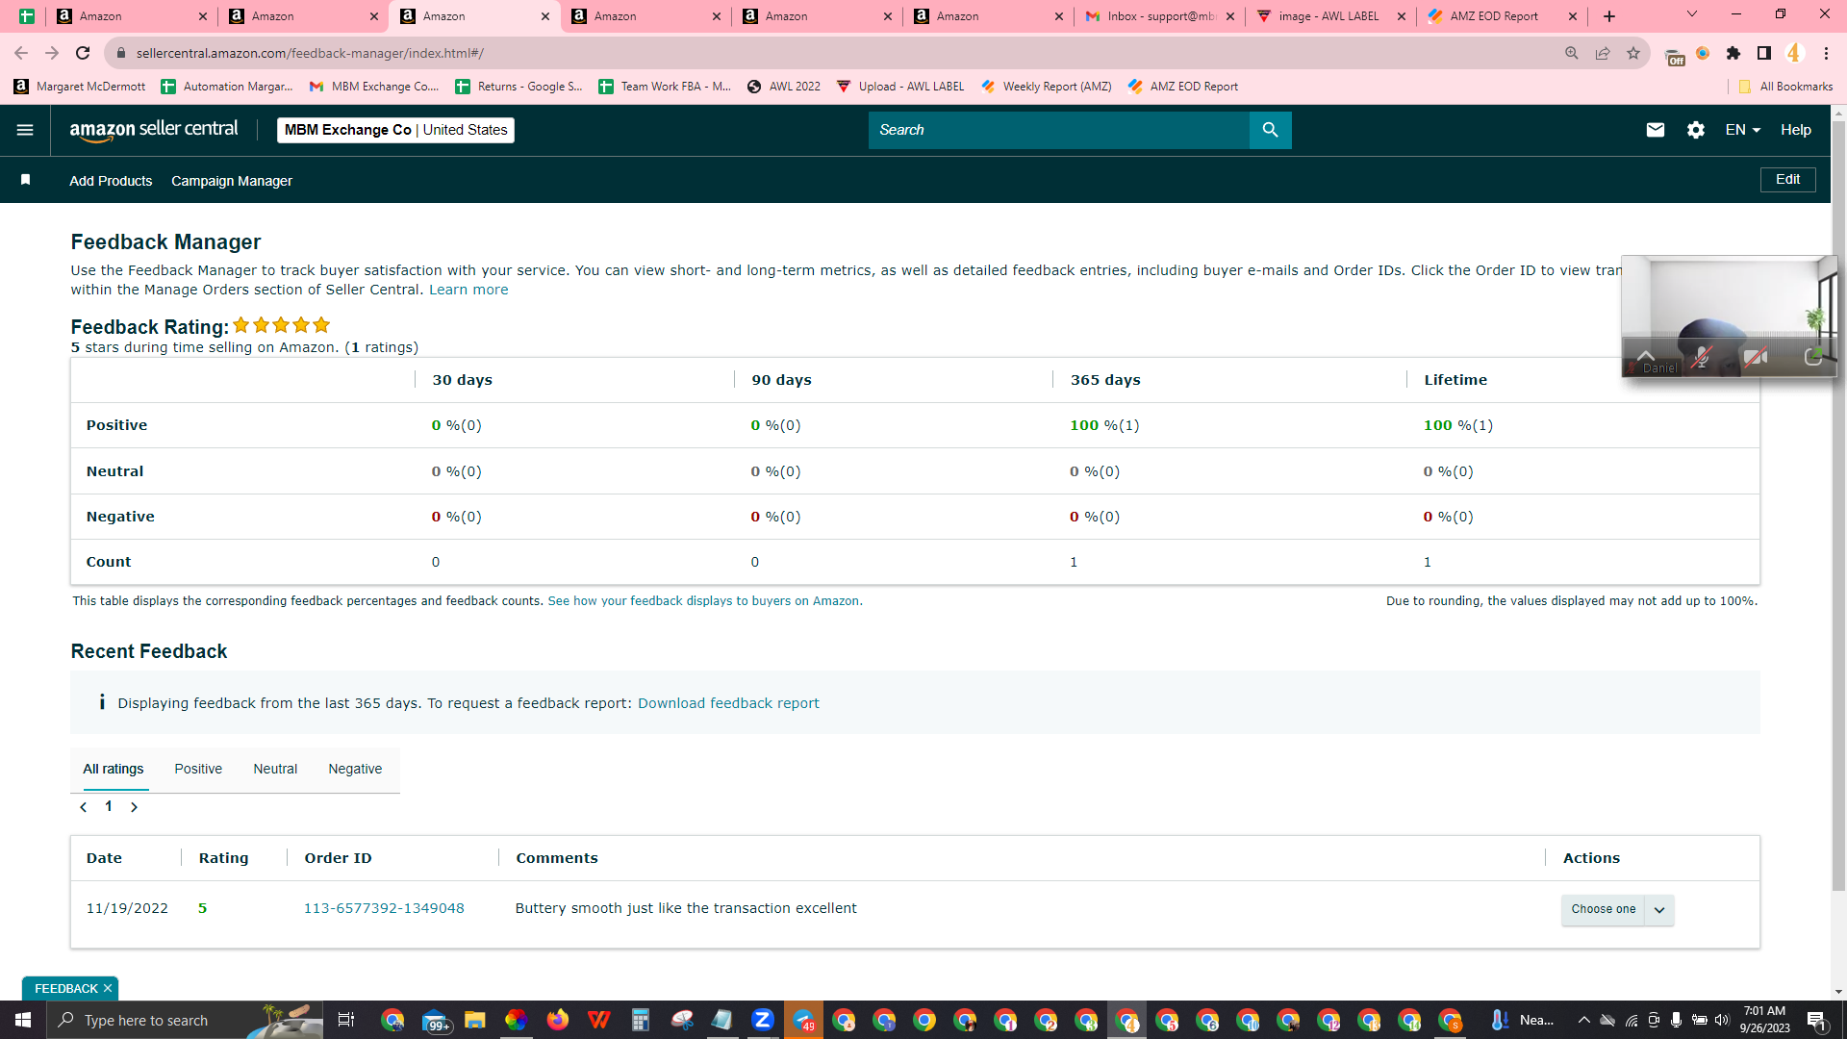Open Calculator from taskbar
Image resolution: width=1847 pixels, height=1039 pixels.
click(640, 1020)
